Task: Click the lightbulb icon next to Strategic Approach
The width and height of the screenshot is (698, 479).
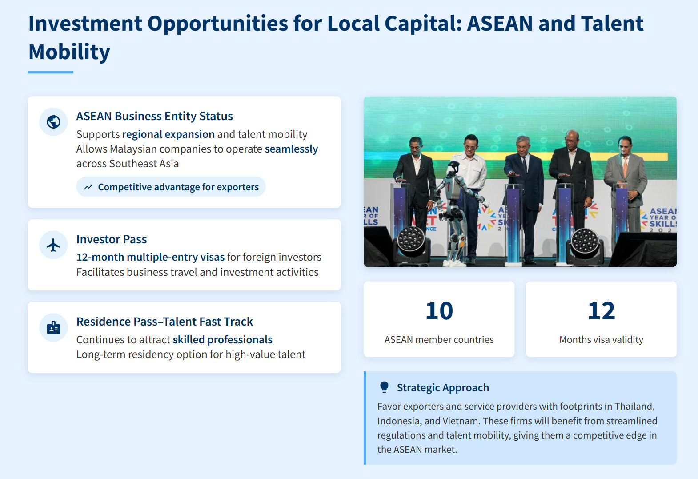Action: click(384, 387)
